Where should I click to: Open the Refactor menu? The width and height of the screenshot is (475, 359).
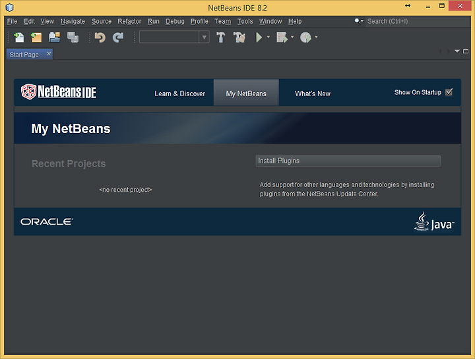(x=129, y=22)
